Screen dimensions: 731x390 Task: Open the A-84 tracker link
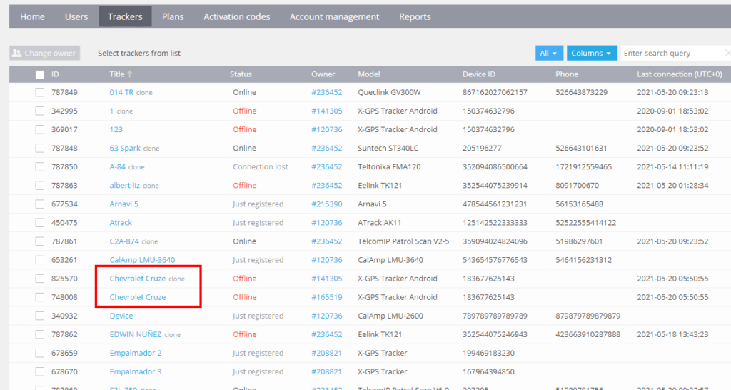pyautogui.click(x=118, y=167)
